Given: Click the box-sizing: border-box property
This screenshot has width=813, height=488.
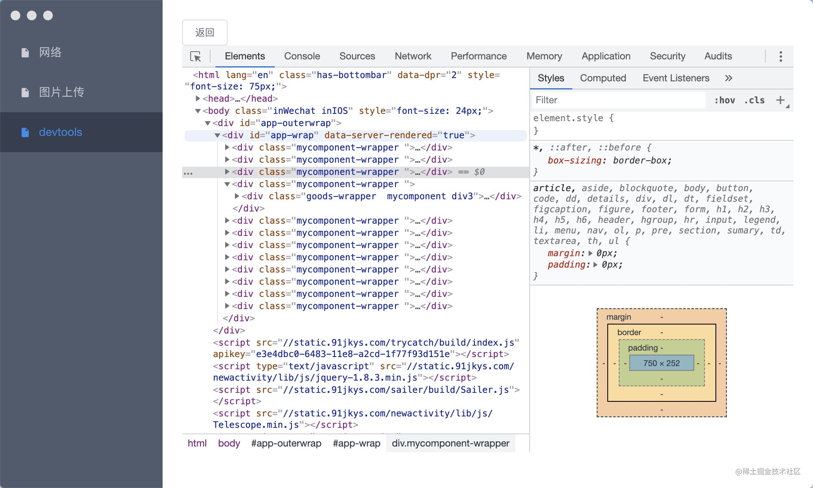Looking at the screenshot, I should pos(609,160).
